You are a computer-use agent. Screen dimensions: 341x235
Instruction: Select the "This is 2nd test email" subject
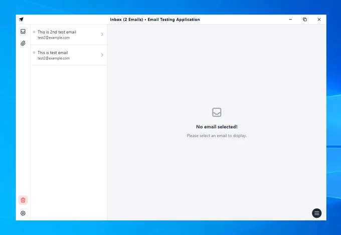point(57,32)
